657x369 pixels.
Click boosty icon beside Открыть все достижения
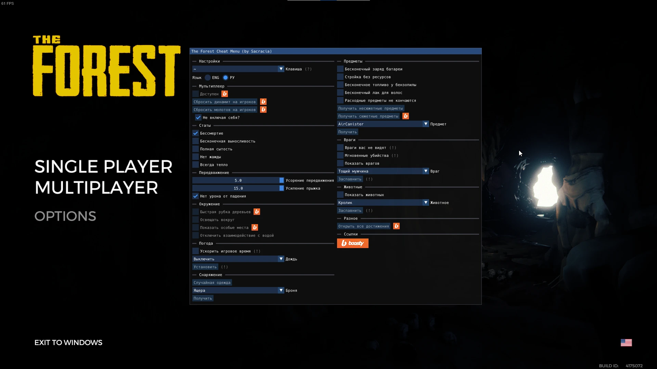pyautogui.click(x=396, y=226)
